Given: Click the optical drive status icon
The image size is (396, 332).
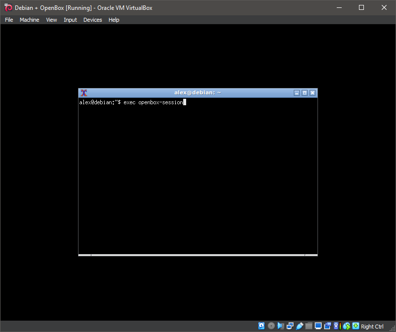Looking at the screenshot, I should click(271, 326).
